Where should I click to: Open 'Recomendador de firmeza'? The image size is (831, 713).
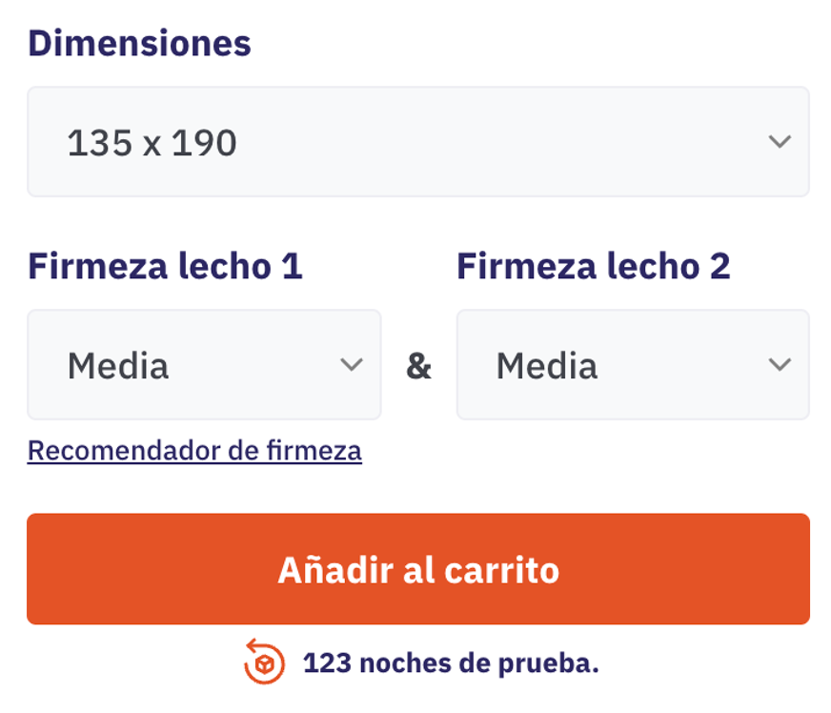click(x=194, y=450)
